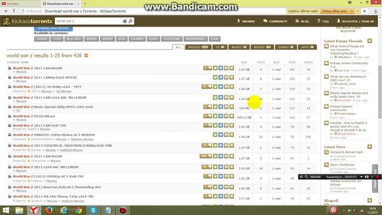This screenshot has height=215, width=382.
Task: Filter by 1080P version
Action: click(x=42, y=39)
